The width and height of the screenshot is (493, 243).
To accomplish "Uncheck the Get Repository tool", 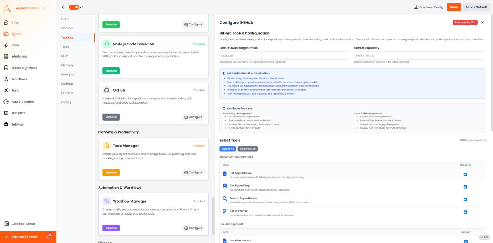I will point(465,187).
